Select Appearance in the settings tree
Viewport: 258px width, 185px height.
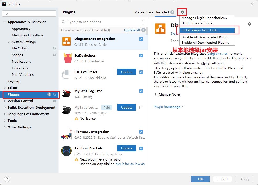(21, 29)
